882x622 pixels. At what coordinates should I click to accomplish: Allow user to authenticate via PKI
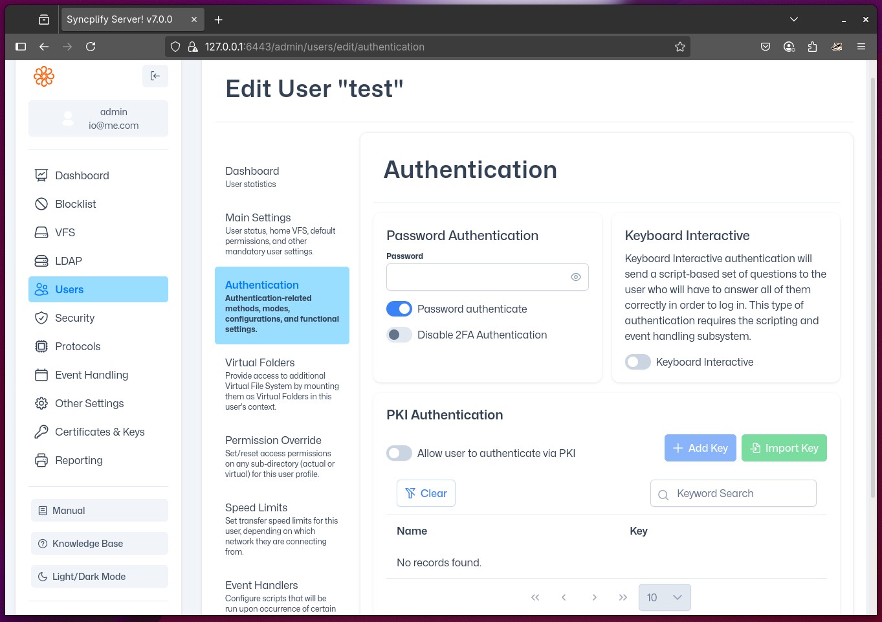click(x=399, y=453)
